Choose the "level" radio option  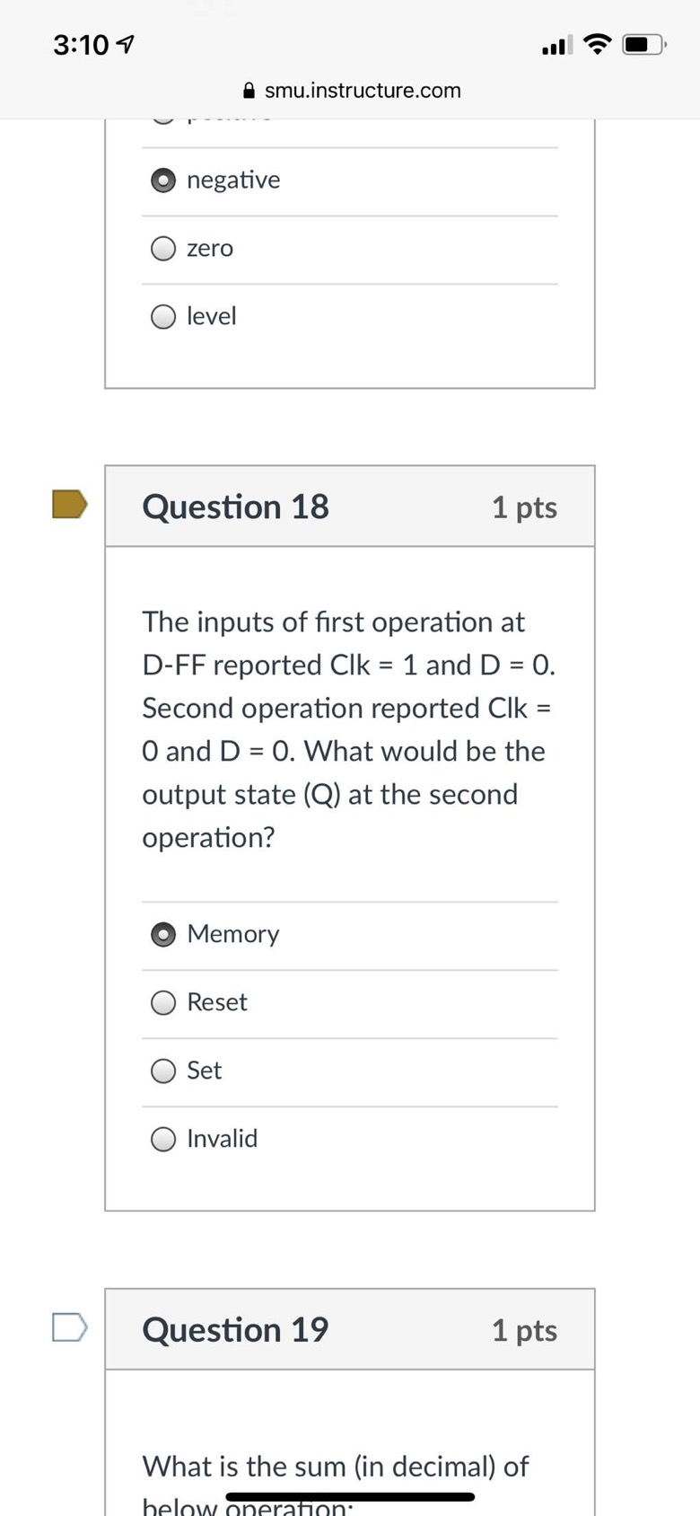163,317
